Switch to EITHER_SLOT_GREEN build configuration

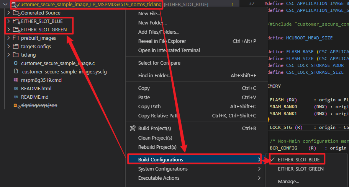click(x=300, y=169)
